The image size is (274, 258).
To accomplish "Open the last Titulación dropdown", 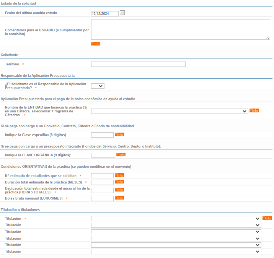I will point(176,252).
